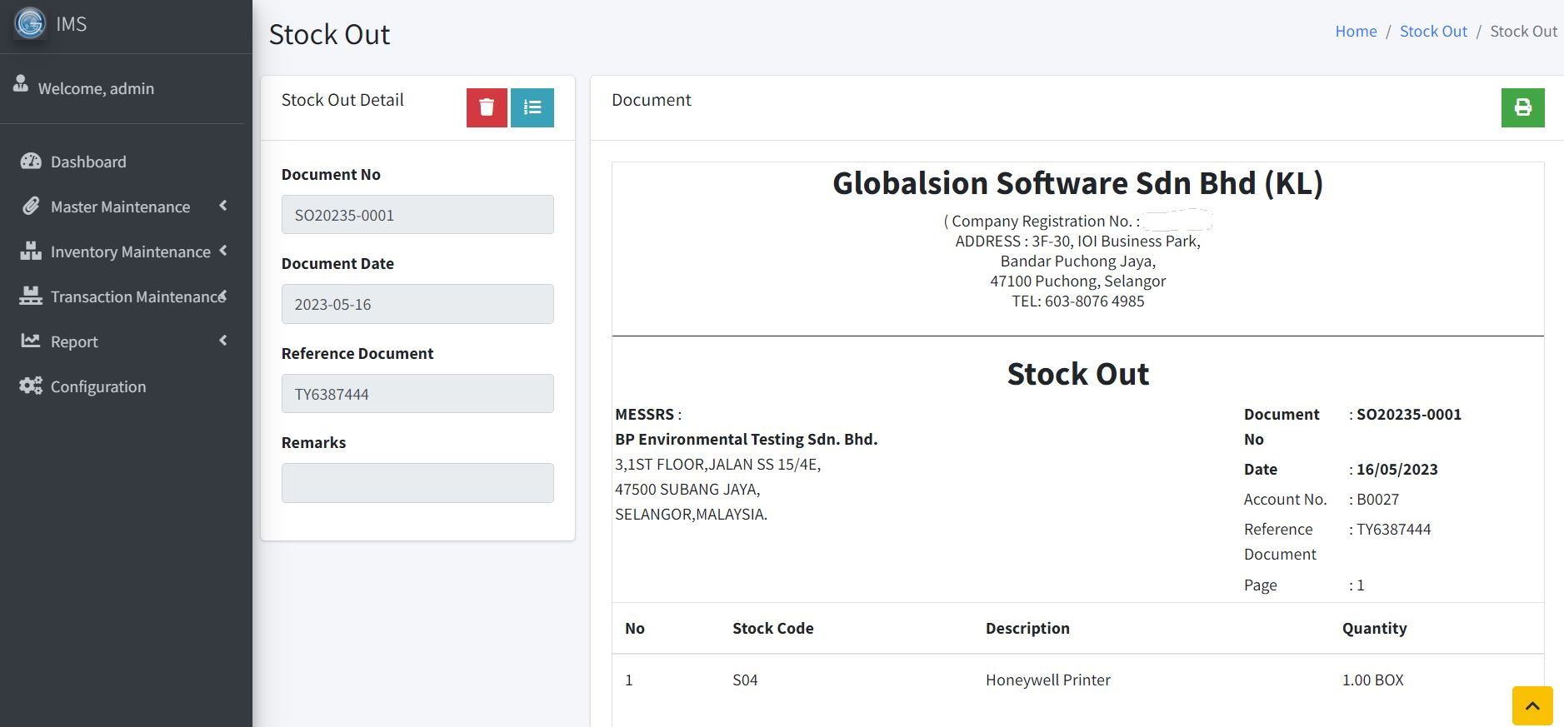Click the Honeywell Printer description cell
Viewport: 1564px width, 727px height.
[x=1048, y=680]
